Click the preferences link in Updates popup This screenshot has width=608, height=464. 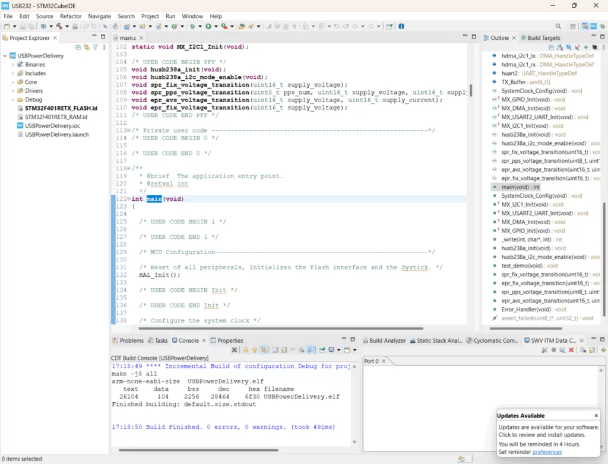(547, 452)
